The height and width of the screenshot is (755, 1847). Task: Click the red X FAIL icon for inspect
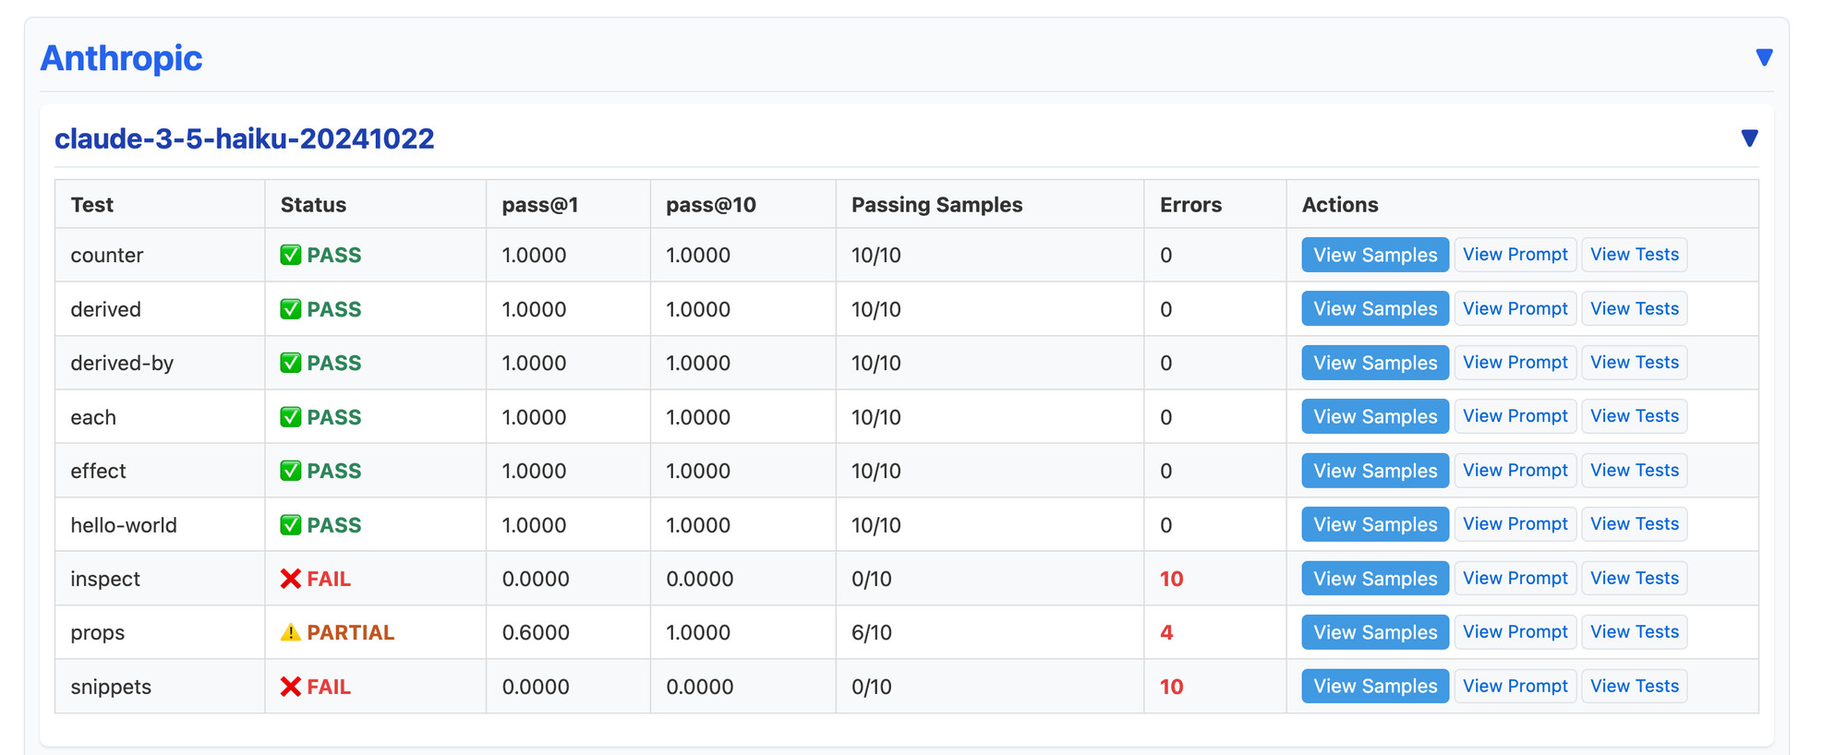(x=291, y=579)
